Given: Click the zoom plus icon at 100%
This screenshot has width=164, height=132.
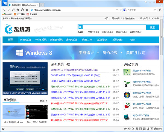Looking at the screenshot, I should (156, 129).
